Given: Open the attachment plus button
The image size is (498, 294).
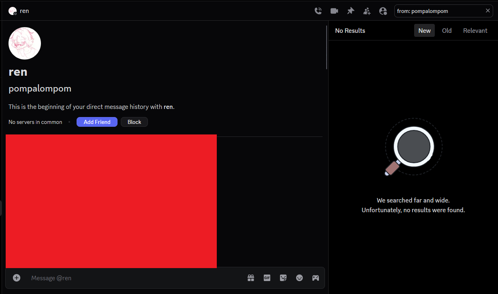Looking at the screenshot, I should (17, 278).
